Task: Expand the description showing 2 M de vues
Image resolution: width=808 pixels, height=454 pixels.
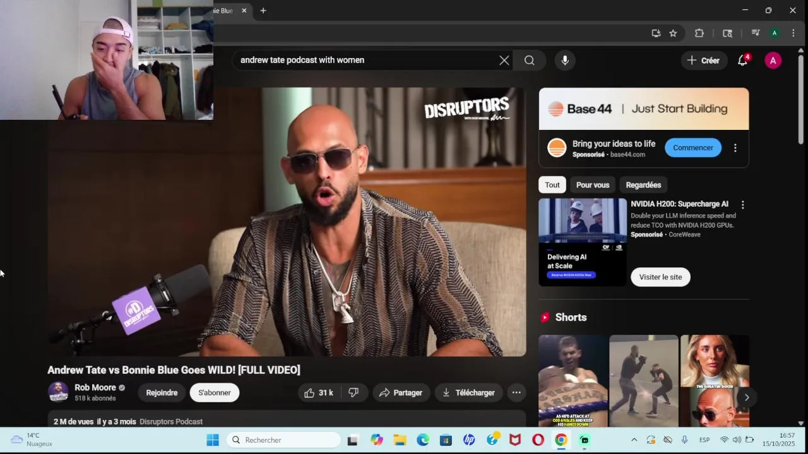Action: click(x=287, y=420)
